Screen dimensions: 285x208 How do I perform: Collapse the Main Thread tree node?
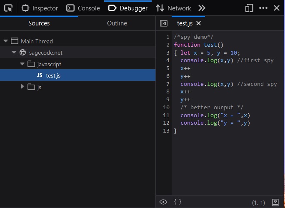click(x=5, y=41)
